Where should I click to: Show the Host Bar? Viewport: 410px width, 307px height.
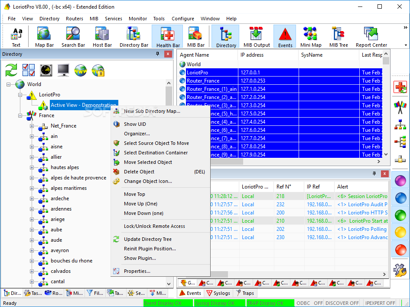(102, 37)
